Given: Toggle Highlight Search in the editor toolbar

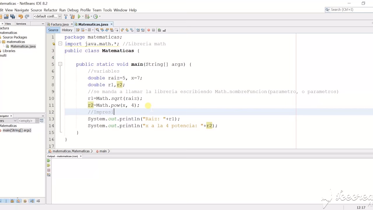Looking at the screenshot, I should click(112, 30).
